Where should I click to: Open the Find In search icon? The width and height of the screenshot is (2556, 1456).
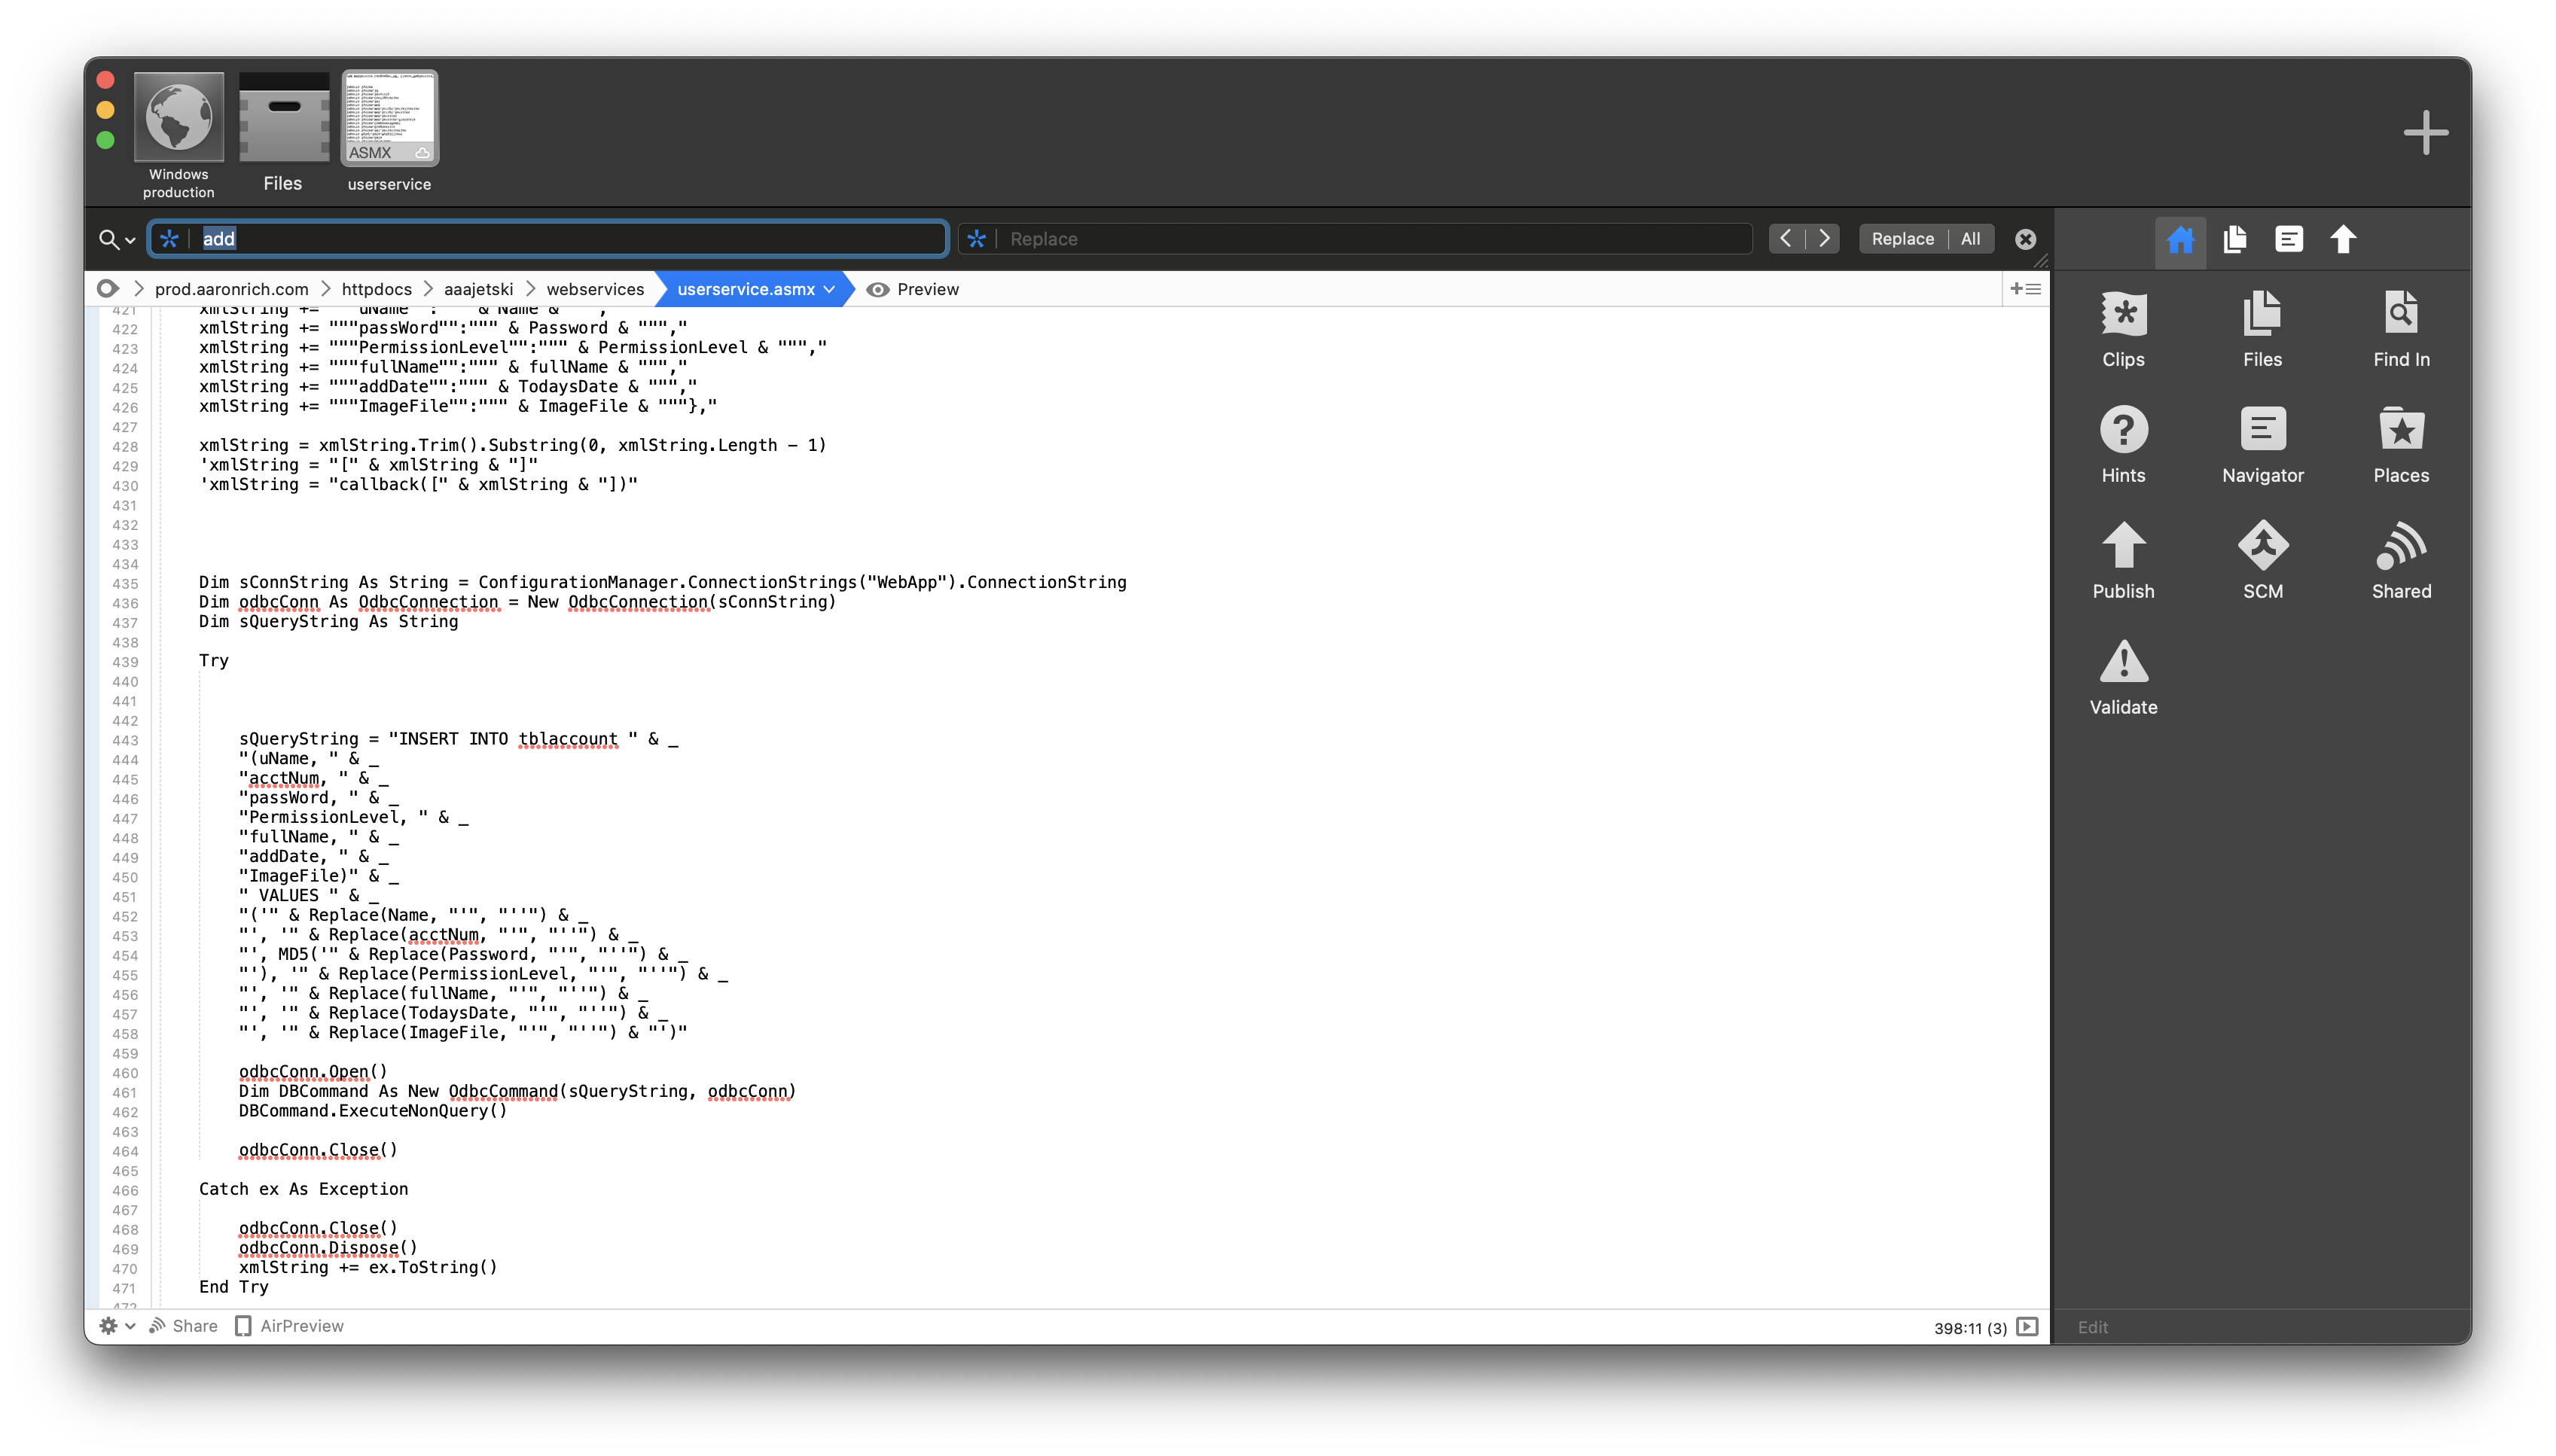tap(2401, 315)
